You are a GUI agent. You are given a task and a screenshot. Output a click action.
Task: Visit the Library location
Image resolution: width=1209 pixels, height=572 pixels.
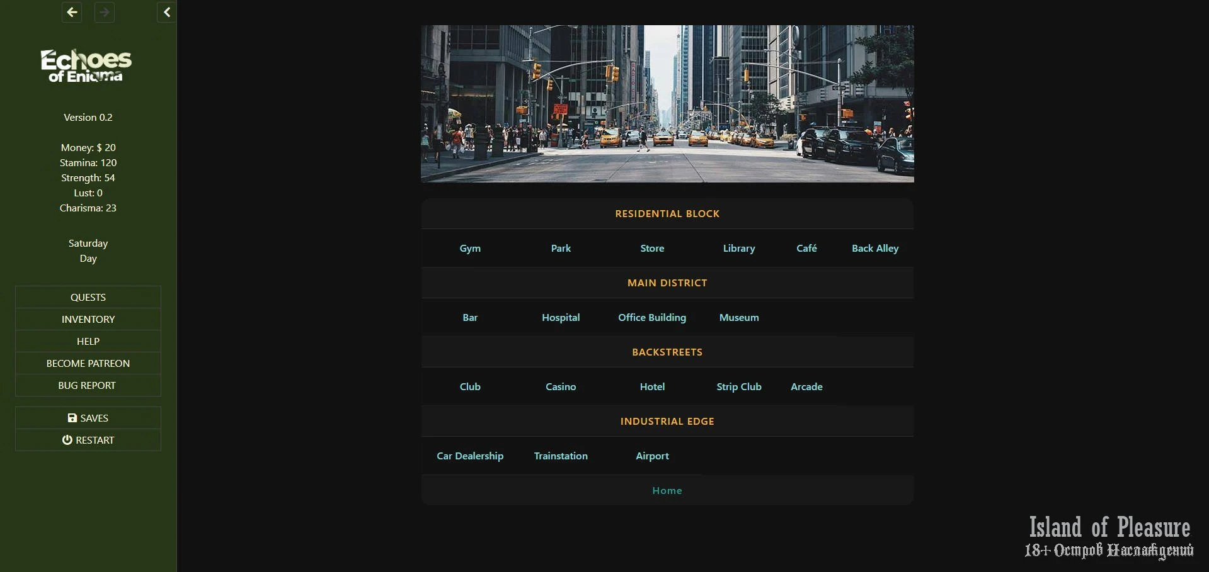[x=739, y=248]
